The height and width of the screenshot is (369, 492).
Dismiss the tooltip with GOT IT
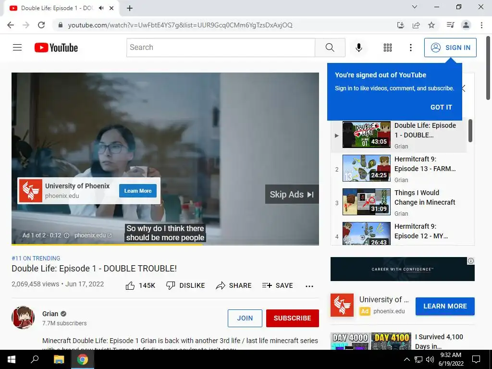coord(441,107)
